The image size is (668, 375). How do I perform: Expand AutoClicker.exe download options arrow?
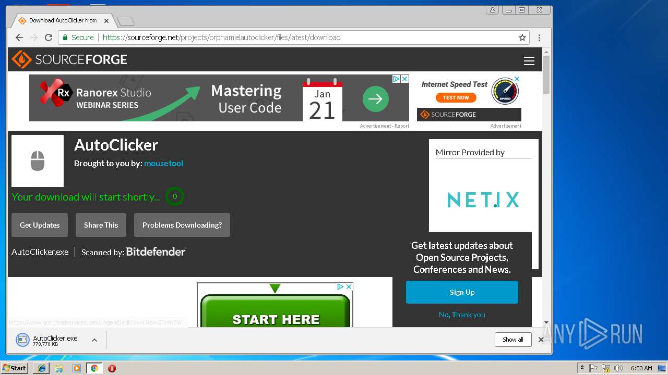[94, 340]
